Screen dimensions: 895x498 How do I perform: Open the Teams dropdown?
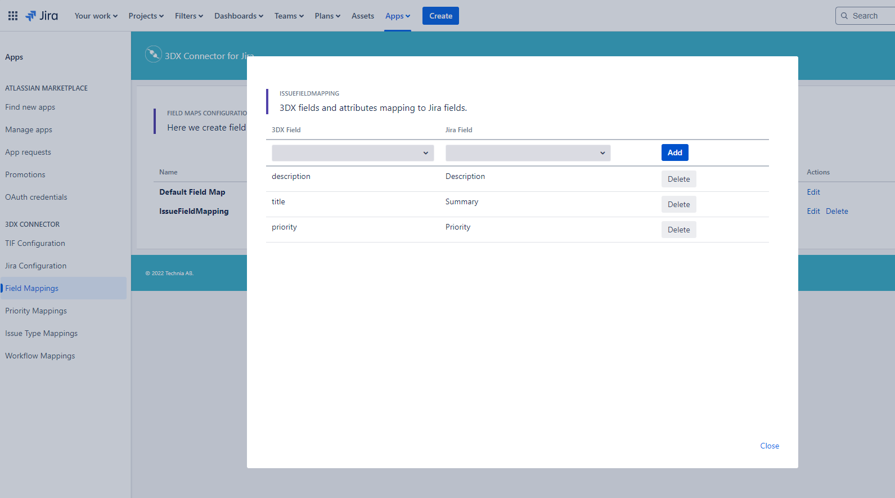pyautogui.click(x=289, y=16)
